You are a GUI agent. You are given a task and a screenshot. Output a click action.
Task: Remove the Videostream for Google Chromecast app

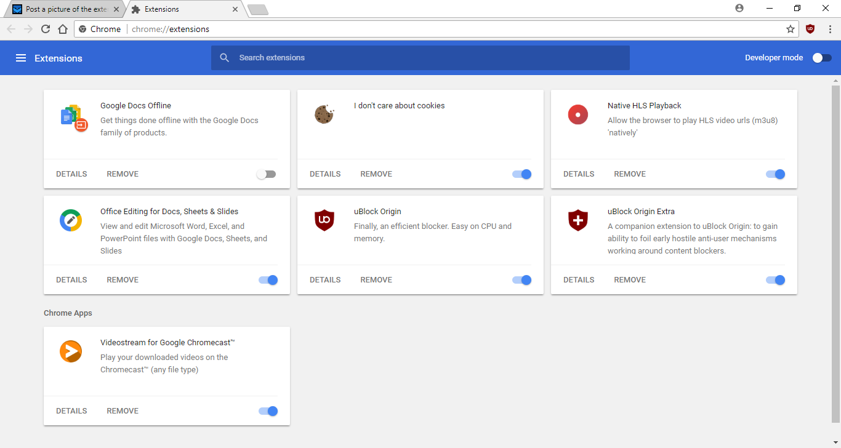(123, 411)
